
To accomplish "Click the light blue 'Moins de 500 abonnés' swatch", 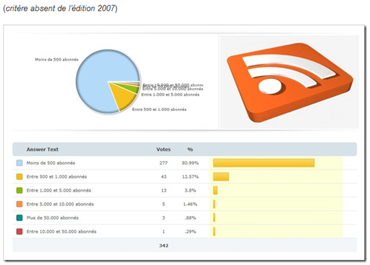I will [x=19, y=163].
